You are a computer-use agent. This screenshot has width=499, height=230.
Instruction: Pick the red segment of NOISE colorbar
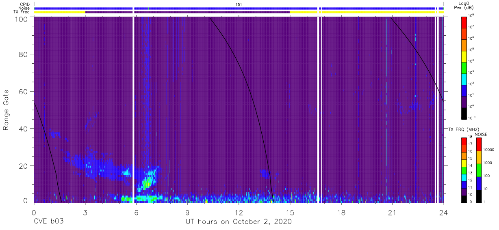479,144
